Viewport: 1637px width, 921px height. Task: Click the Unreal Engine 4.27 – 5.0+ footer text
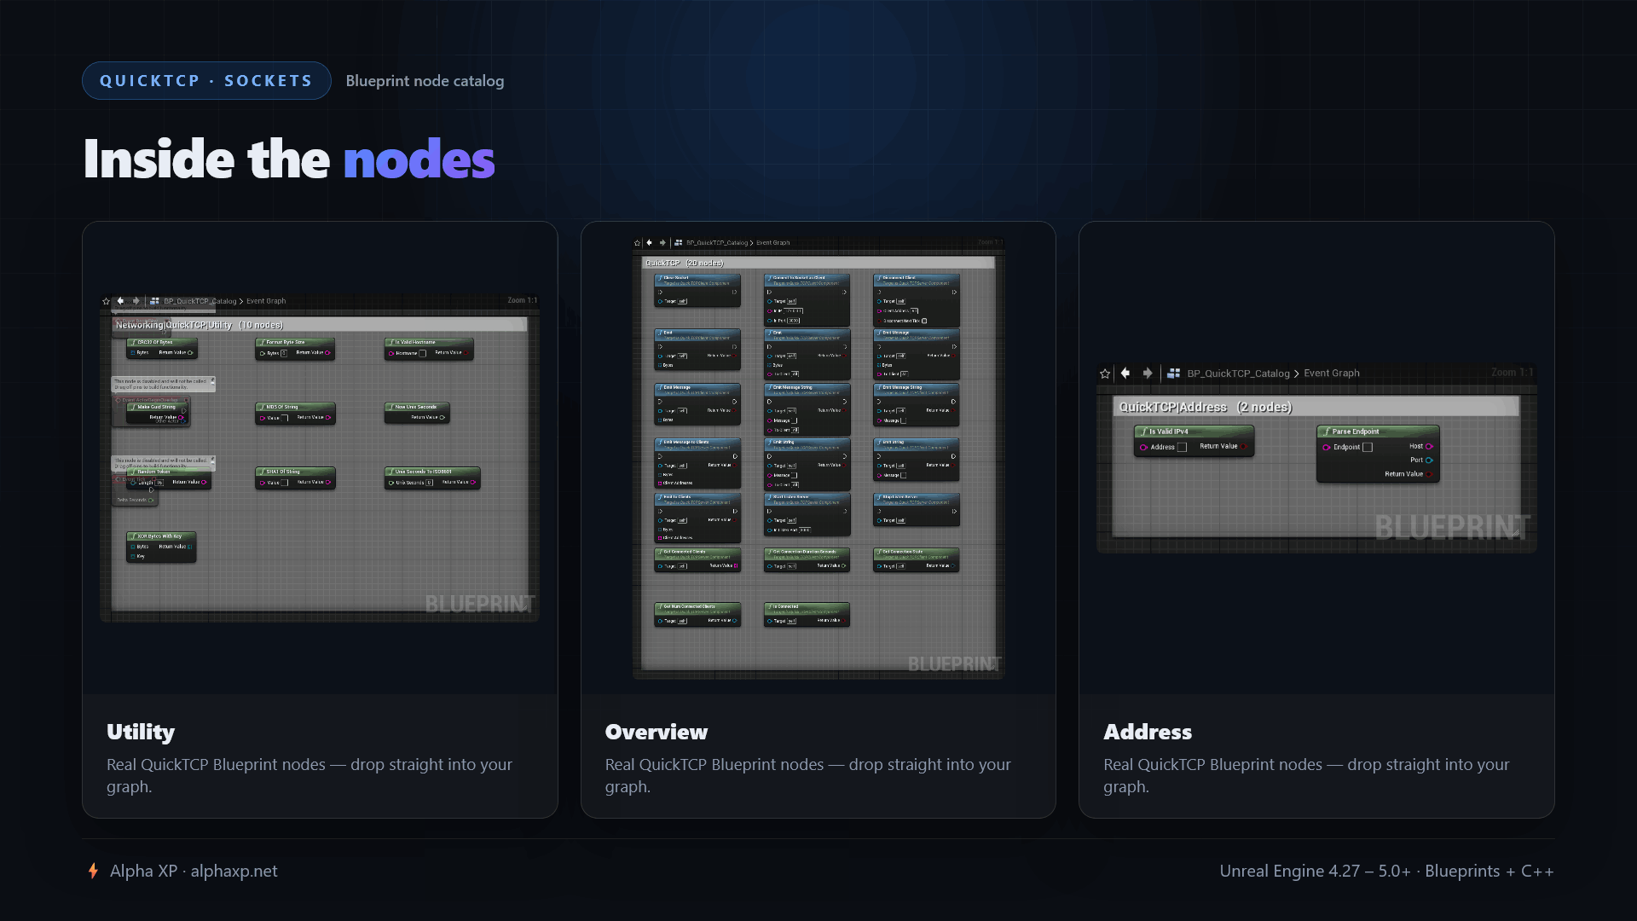pyautogui.click(x=1386, y=871)
